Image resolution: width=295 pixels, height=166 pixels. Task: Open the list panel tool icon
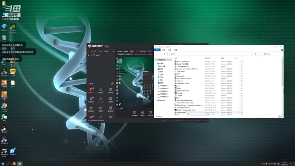(x=110, y=109)
